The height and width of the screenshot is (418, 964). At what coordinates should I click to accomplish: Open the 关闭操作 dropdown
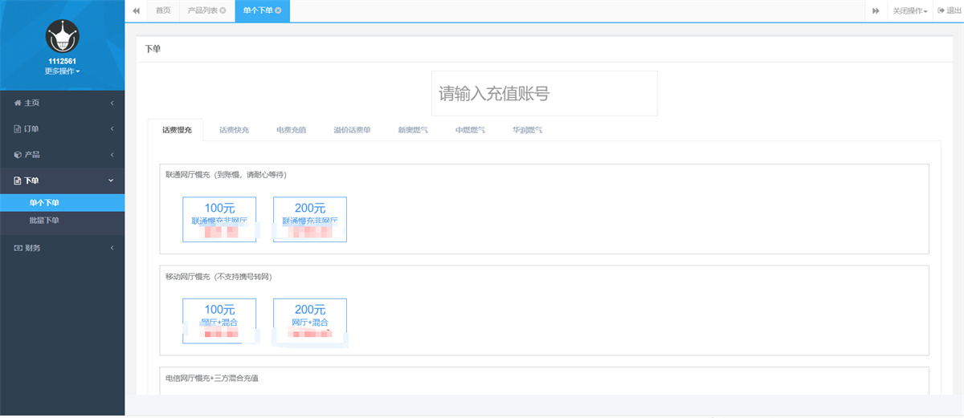pyautogui.click(x=909, y=11)
